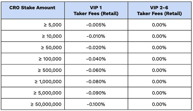This screenshot has height=111, width=193.
Task: Select the -0.080% fee value
Action: pyautogui.click(x=96, y=82)
